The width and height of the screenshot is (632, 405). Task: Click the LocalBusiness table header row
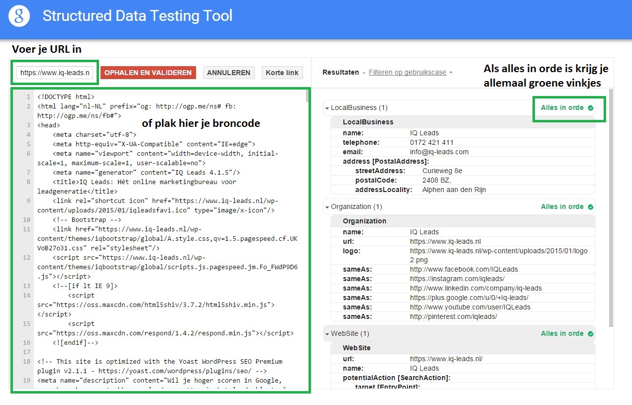pos(463,122)
